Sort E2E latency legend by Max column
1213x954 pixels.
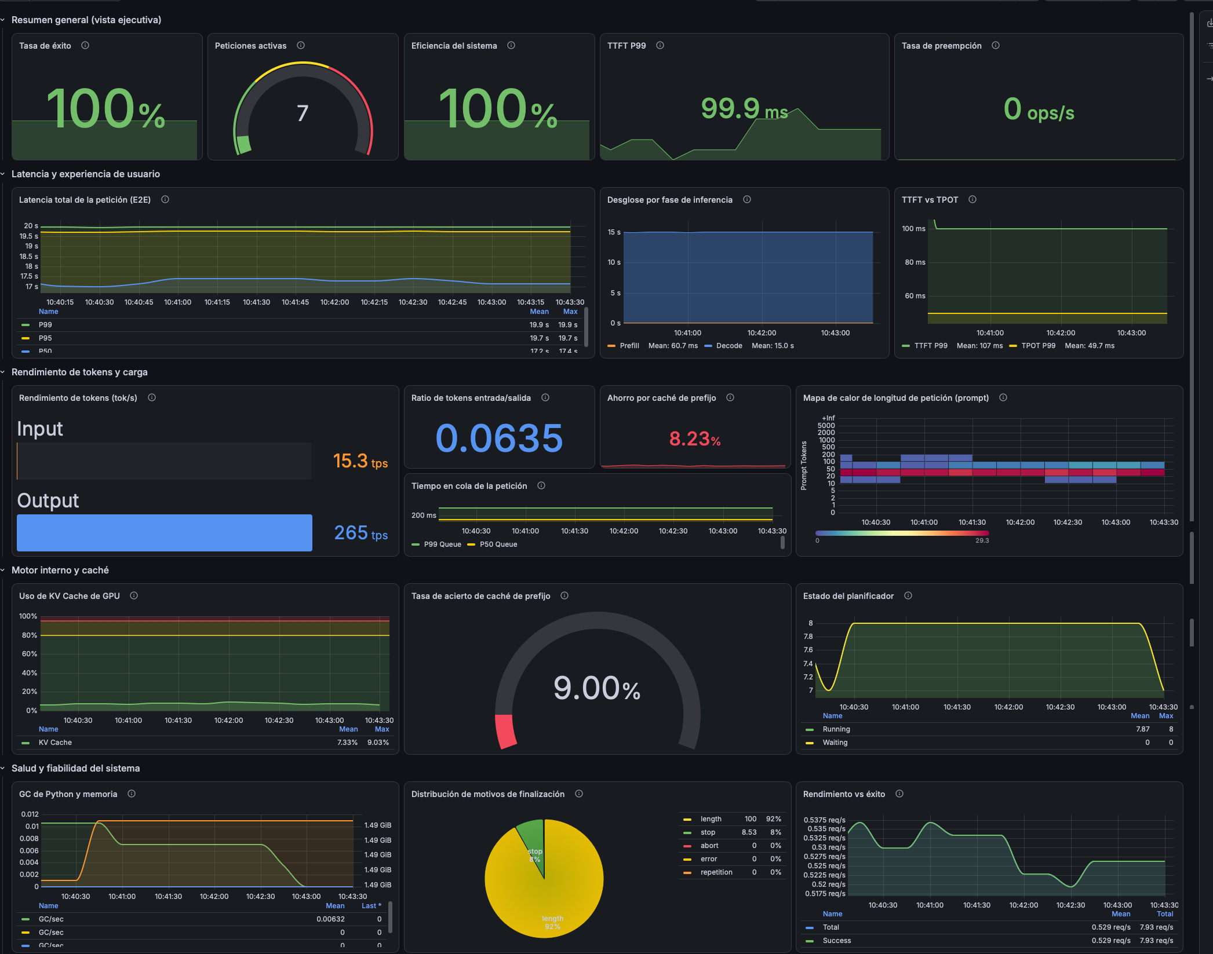[570, 312]
